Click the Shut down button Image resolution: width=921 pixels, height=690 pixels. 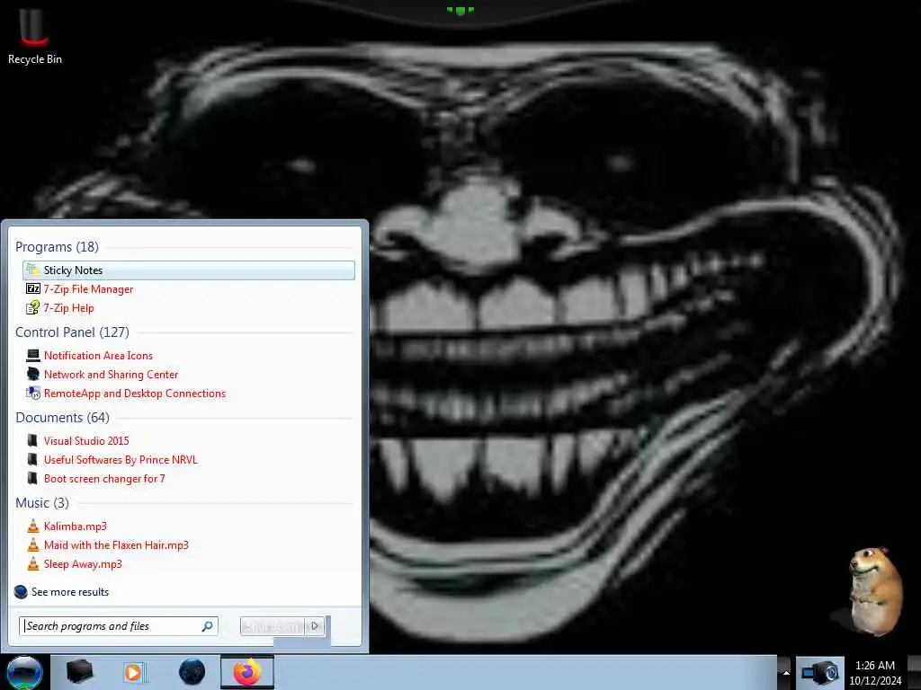[273, 626]
